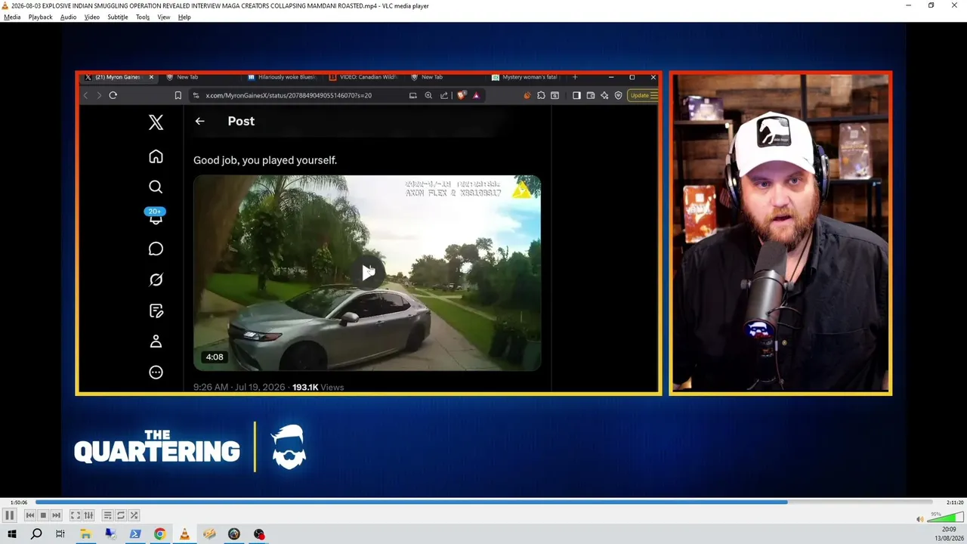Open the Media menu
Screen dimensions: 967x544
[x=12, y=17]
